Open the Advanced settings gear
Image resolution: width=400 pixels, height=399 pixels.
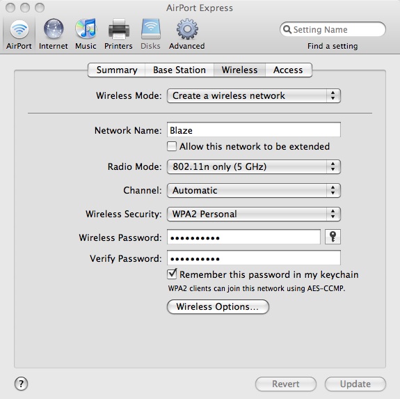(x=187, y=34)
